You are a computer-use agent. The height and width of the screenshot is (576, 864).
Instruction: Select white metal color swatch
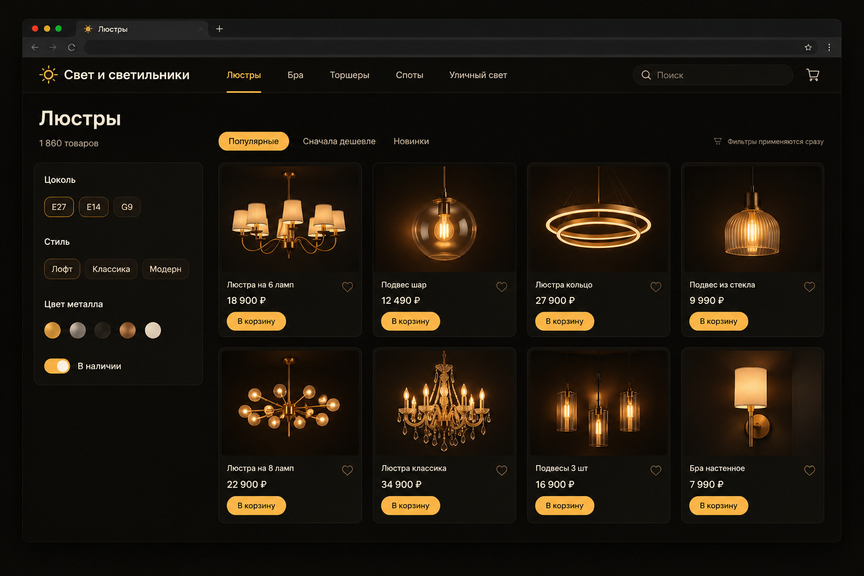click(153, 330)
